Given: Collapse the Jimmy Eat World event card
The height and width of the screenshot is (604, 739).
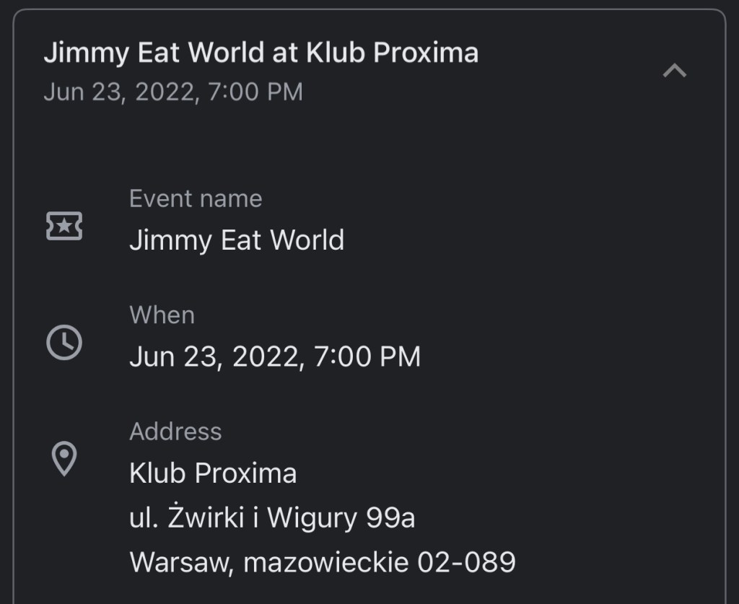Looking at the screenshot, I should coord(674,71).
